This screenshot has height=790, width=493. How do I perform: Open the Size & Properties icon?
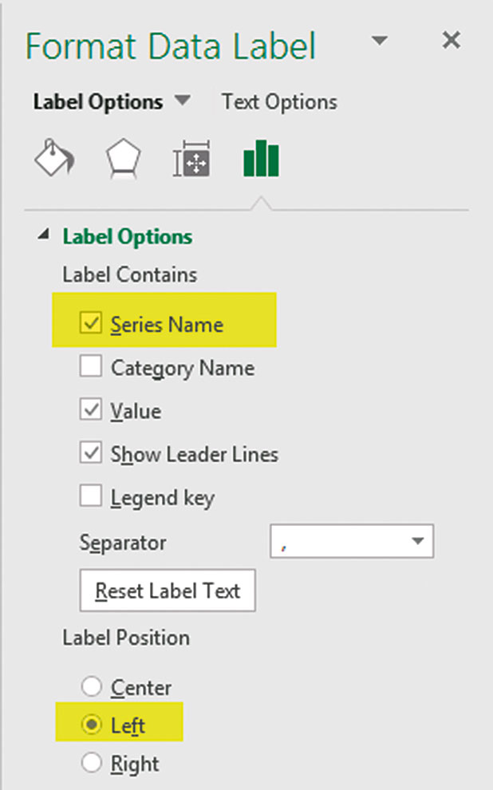coord(191,160)
